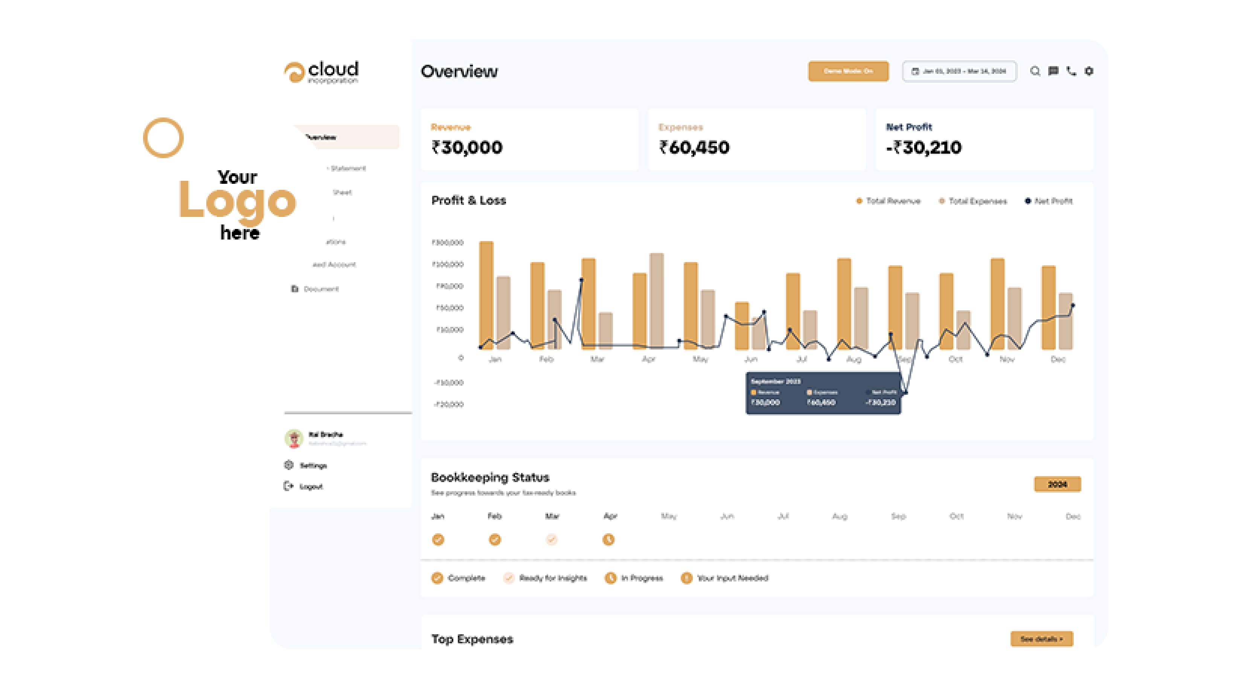The image size is (1250, 696).
Task: Toggle the Demo Mode On button
Action: tap(848, 71)
